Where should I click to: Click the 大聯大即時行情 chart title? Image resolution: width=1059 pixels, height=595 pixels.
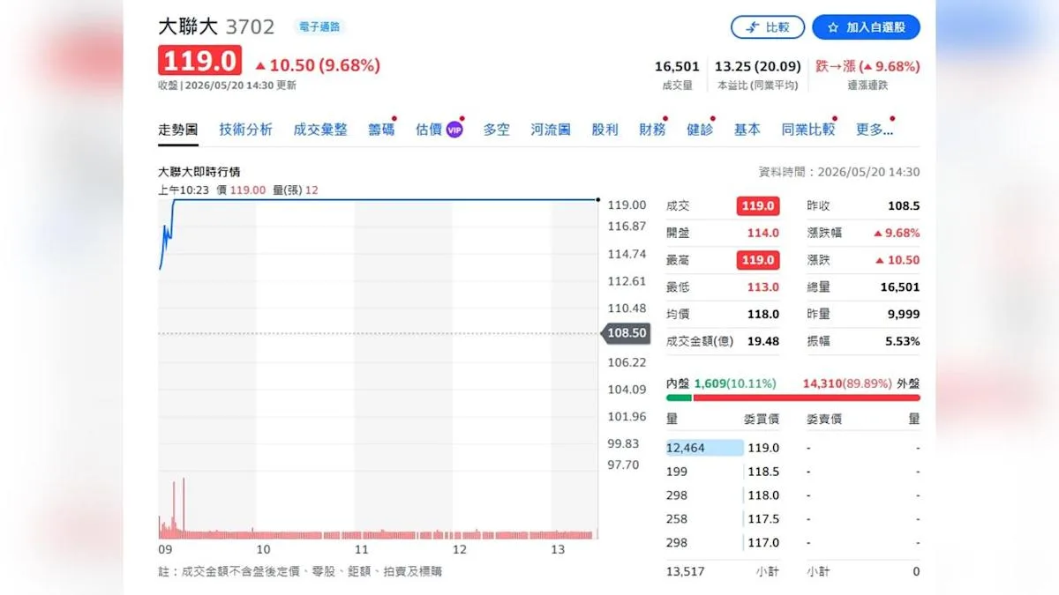pyautogui.click(x=199, y=172)
